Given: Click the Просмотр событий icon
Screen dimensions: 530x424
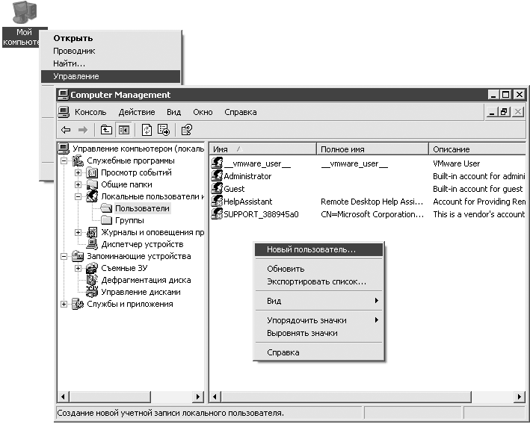Looking at the screenshot, I should click(92, 173).
